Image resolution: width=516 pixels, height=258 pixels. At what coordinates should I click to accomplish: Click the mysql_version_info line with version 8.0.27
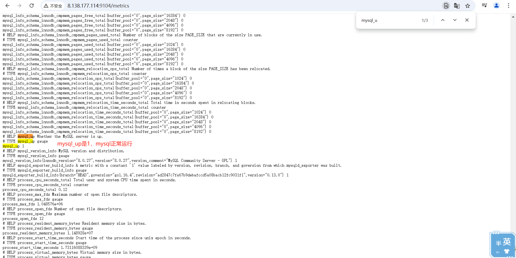click(120, 161)
